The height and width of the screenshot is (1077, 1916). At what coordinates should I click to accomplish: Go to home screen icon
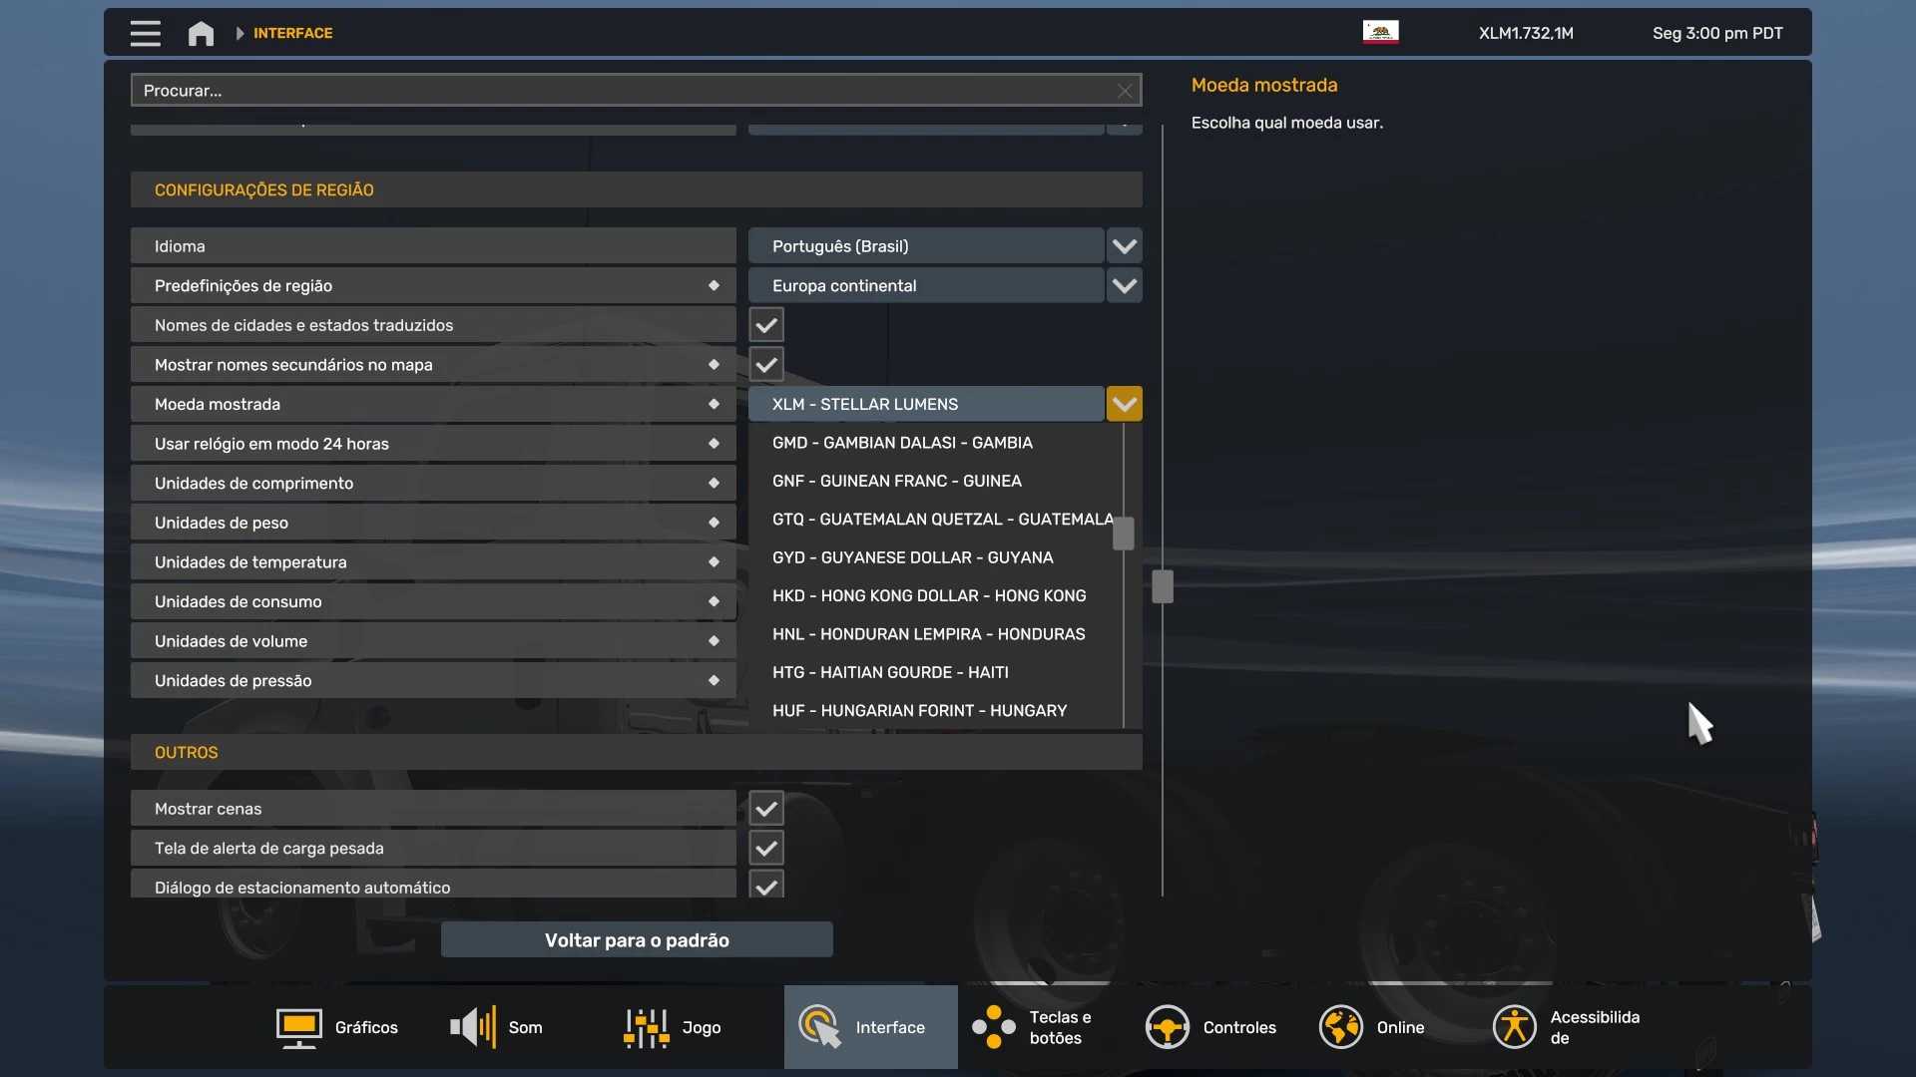point(201,33)
